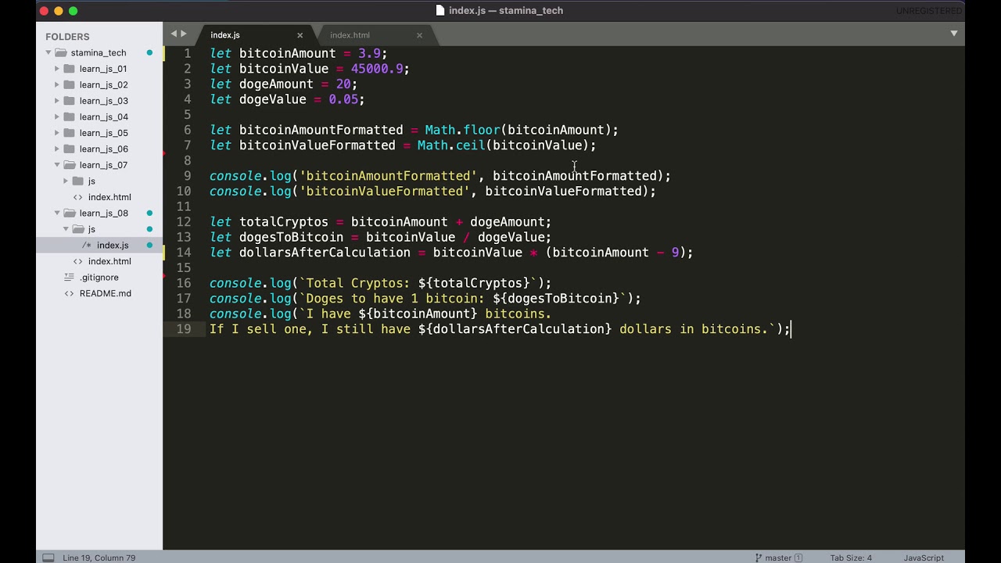Click the window title file icon
The height and width of the screenshot is (563, 1001).
[x=440, y=10]
